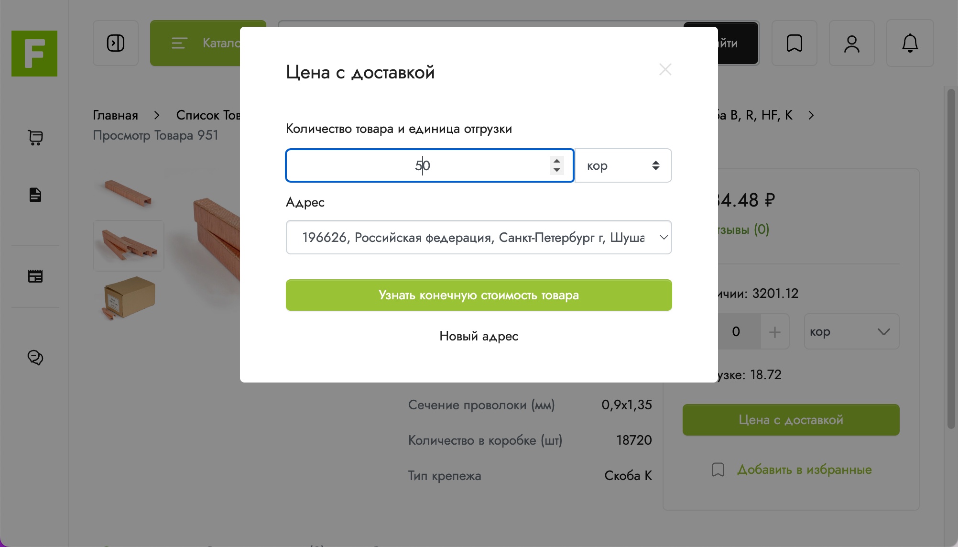Click the green F logo
Screen dimensions: 958x547
(x=34, y=54)
